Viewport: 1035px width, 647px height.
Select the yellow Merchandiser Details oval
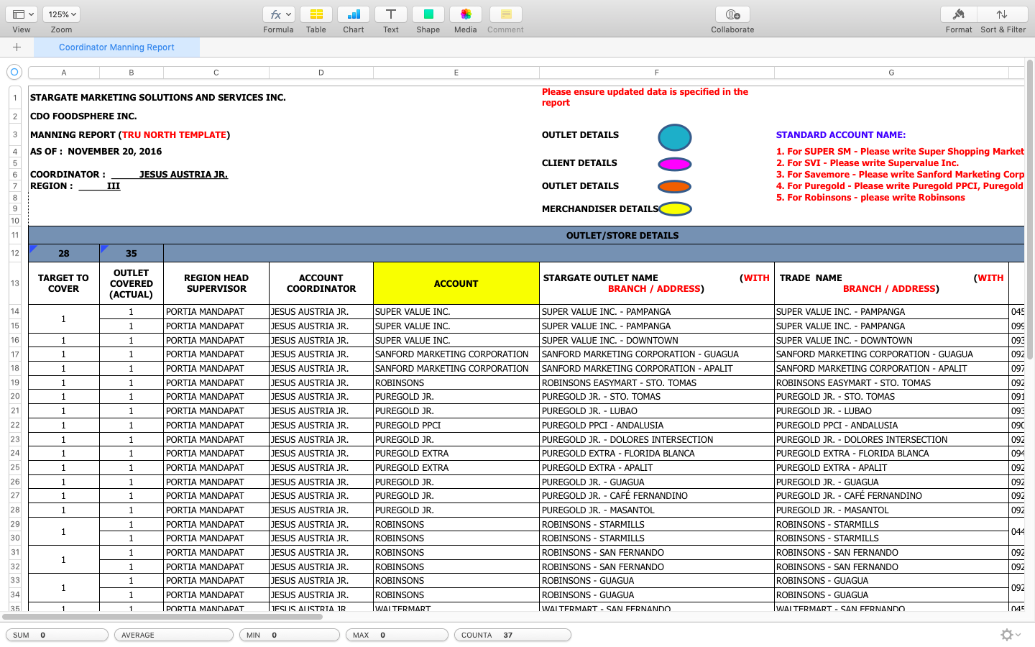[676, 209]
